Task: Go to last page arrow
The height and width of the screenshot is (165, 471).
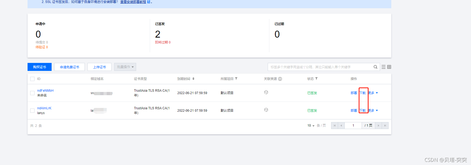Action: 385,126
